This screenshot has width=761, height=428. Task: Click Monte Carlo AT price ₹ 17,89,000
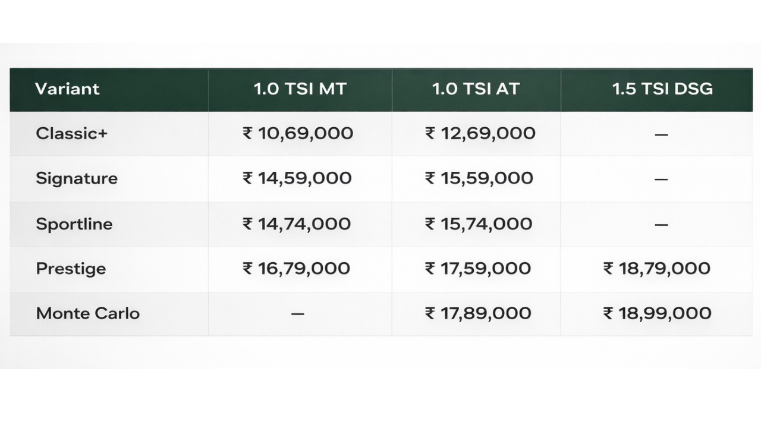click(x=478, y=313)
